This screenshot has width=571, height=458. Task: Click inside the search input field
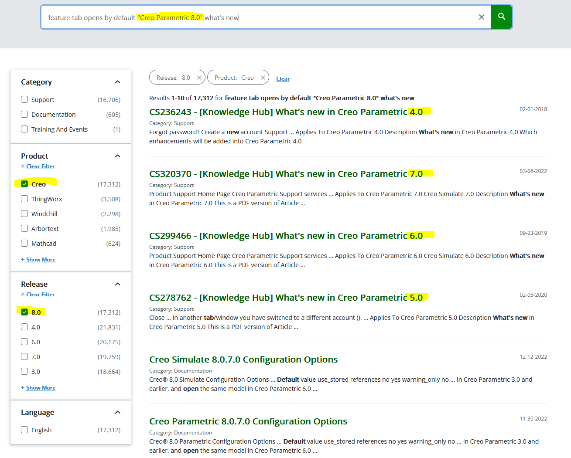pyautogui.click(x=262, y=17)
